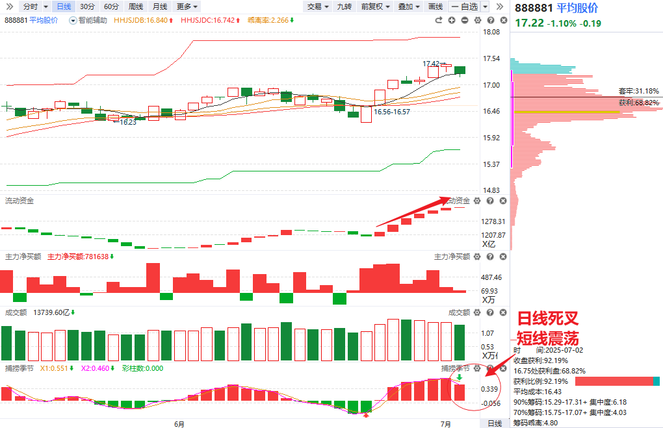Click the 智能辅助 label
Viewport: 663px width, 428px height.
click(92, 20)
